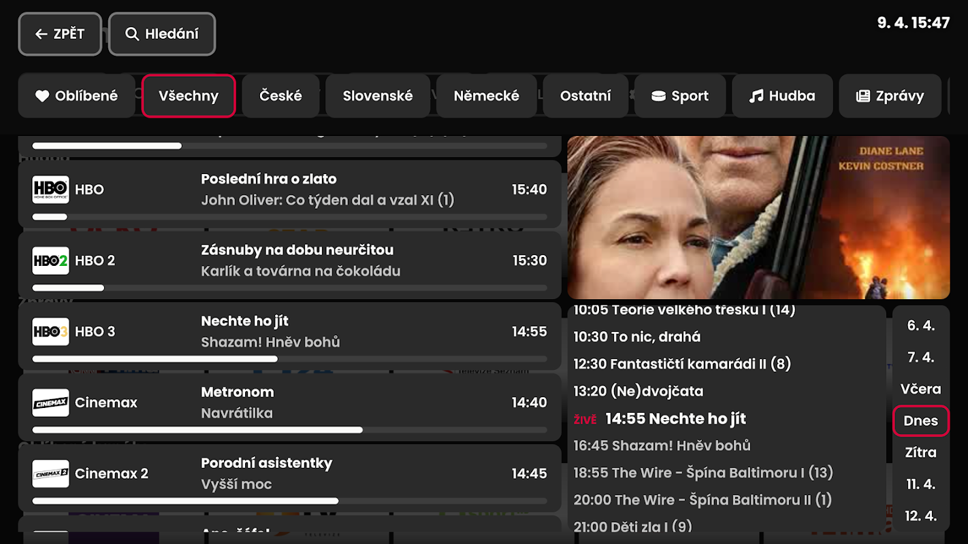Viewport: 968px width, 544px height.
Task: Switch to the Oblíbené category
Action: [x=77, y=96]
